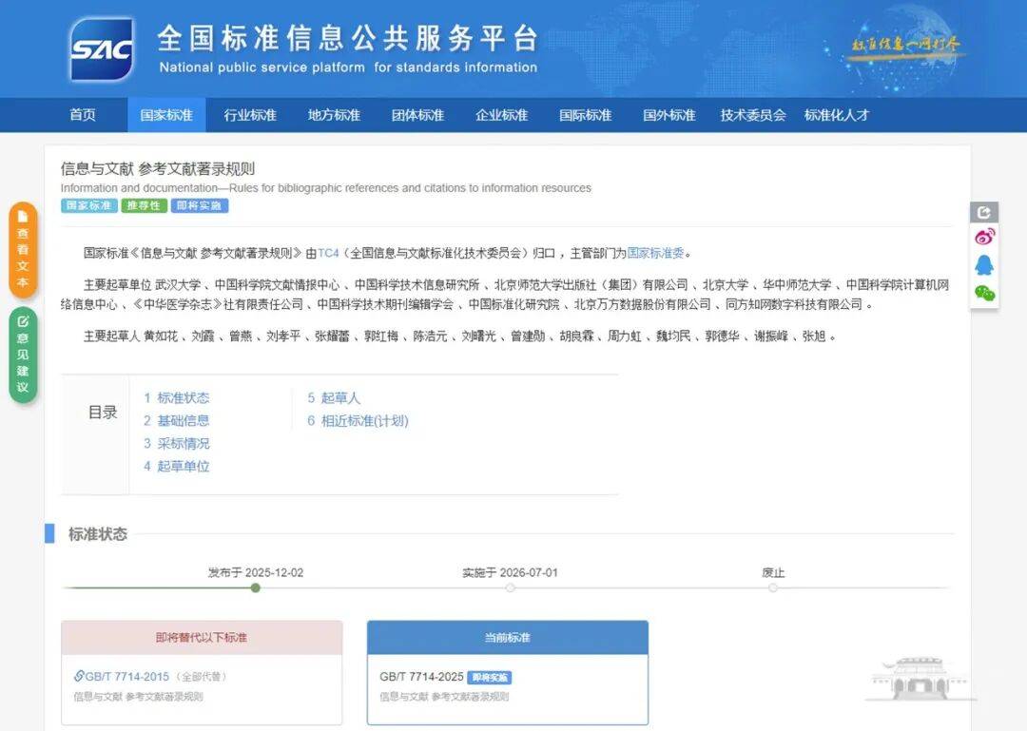Click the QQ penguin share icon

(x=985, y=266)
